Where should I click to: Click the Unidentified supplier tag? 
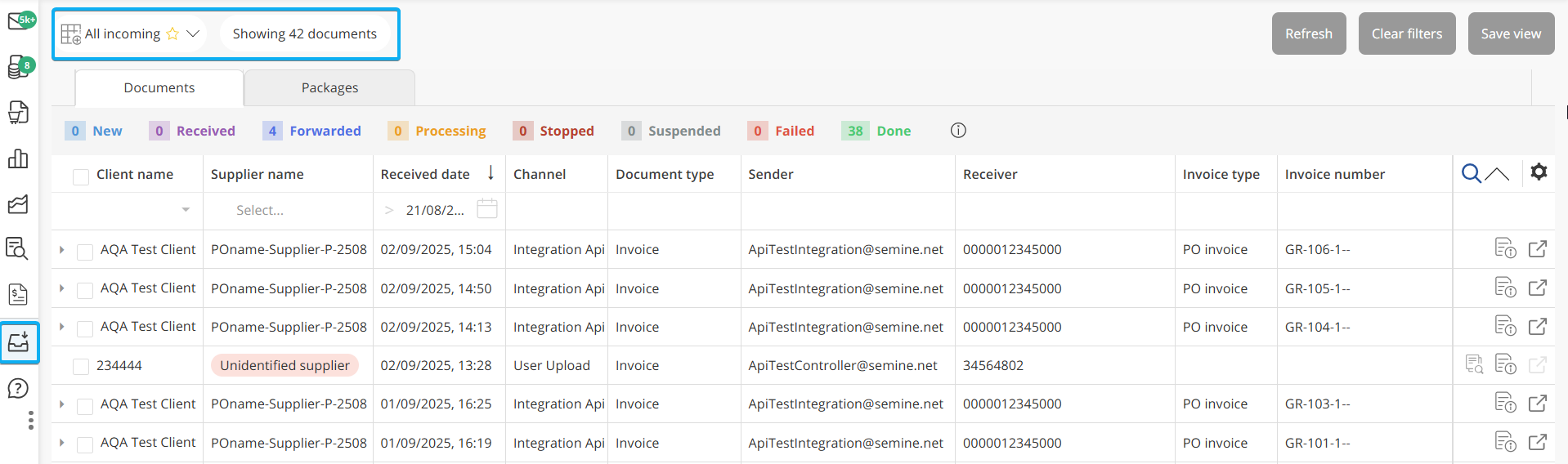[284, 365]
